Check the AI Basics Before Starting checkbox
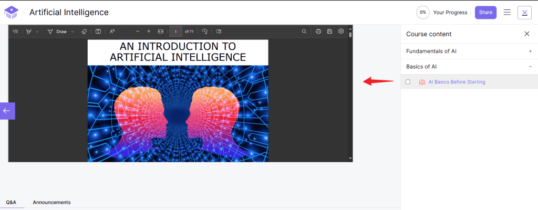 (408, 82)
